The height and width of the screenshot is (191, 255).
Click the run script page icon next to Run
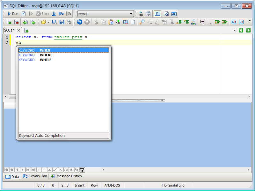(x=24, y=14)
